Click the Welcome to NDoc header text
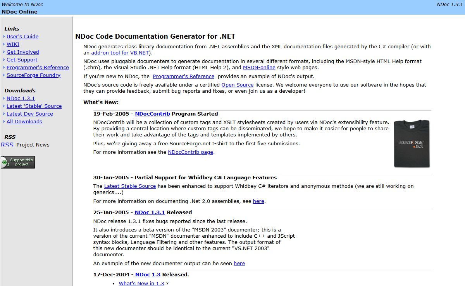This screenshot has height=286, width=465. 22,5
